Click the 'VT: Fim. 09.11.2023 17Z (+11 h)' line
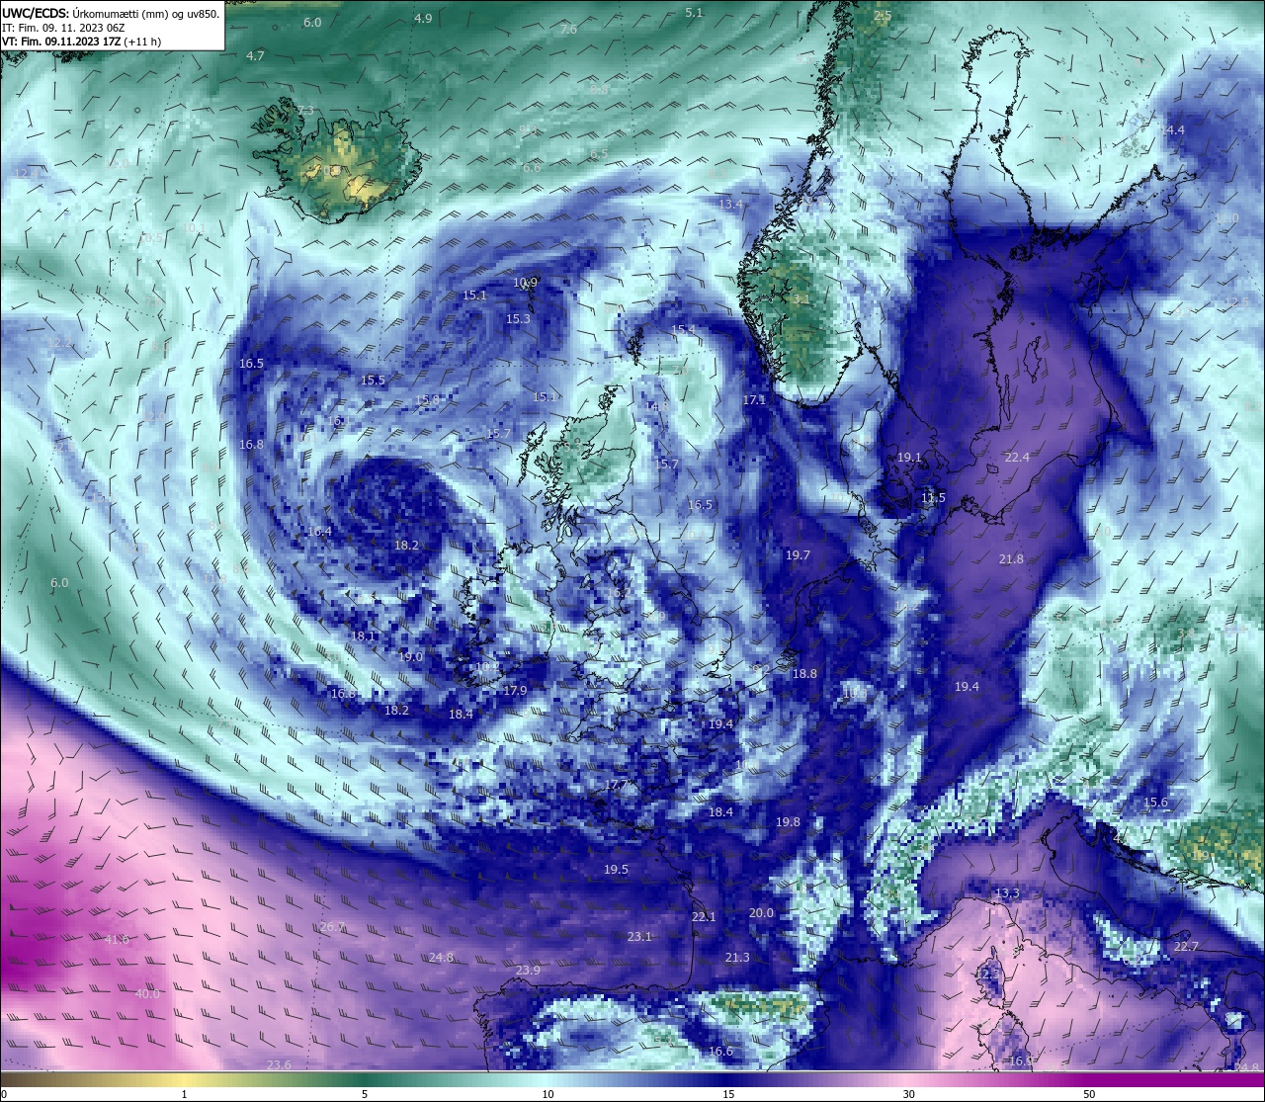The height and width of the screenshot is (1102, 1265). (x=82, y=42)
